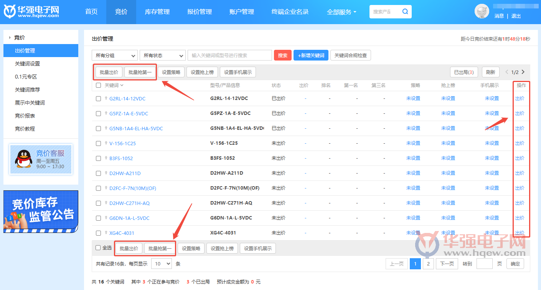This screenshot has height=290, width=541.
Task: Go to previous page using left chevron
Action: (507, 72)
